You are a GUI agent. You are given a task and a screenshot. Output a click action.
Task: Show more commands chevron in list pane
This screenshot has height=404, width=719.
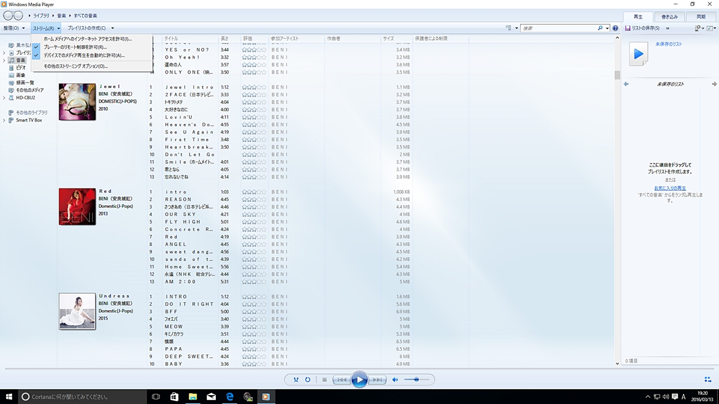pyautogui.click(x=667, y=28)
